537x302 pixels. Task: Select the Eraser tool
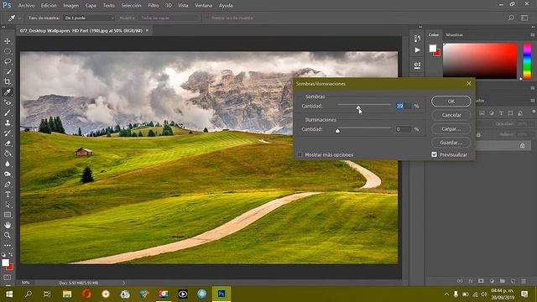pyautogui.click(x=8, y=143)
